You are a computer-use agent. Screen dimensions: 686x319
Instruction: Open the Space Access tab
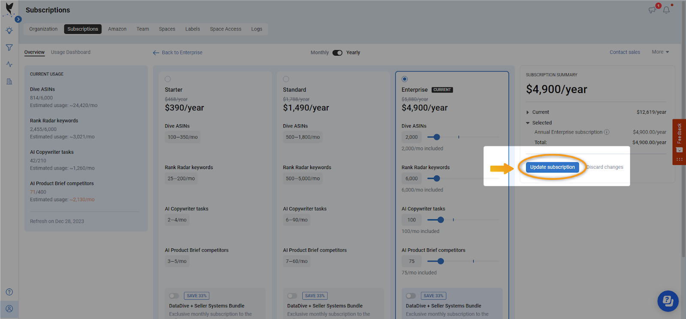(226, 29)
